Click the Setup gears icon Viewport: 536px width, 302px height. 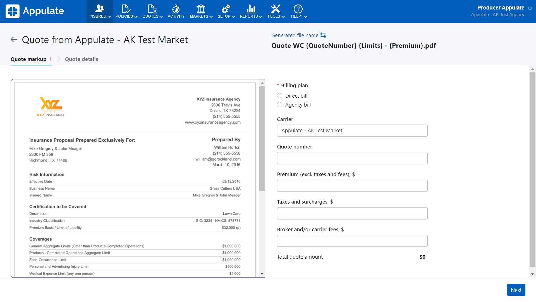point(226,9)
